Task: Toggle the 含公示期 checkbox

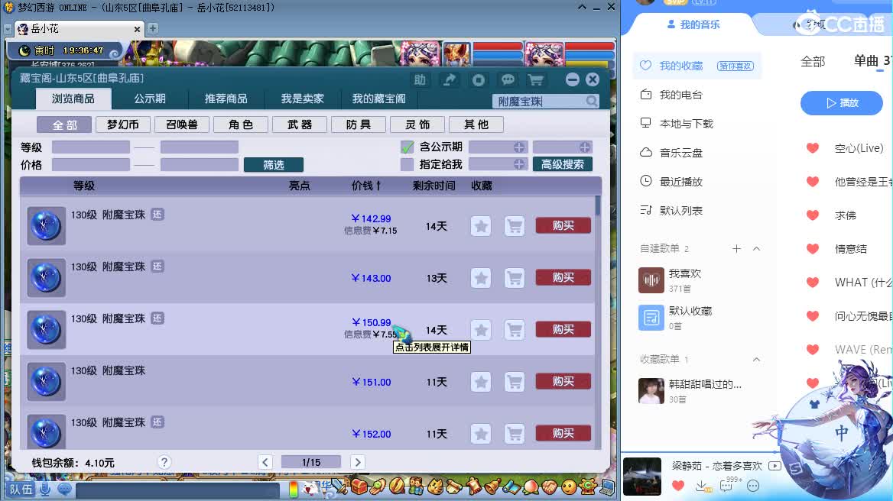Action: 407,147
